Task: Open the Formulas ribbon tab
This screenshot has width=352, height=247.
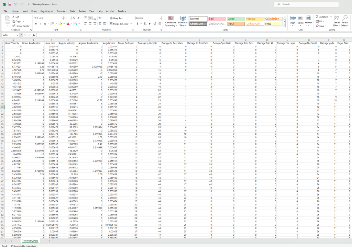Action: click(62, 11)
